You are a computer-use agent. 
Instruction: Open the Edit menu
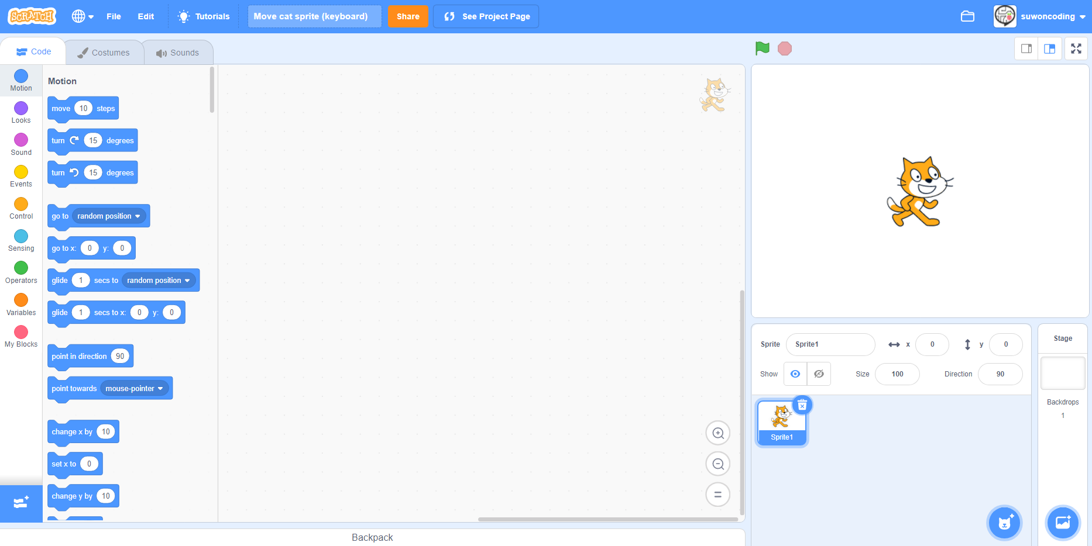tap(146, 16)
